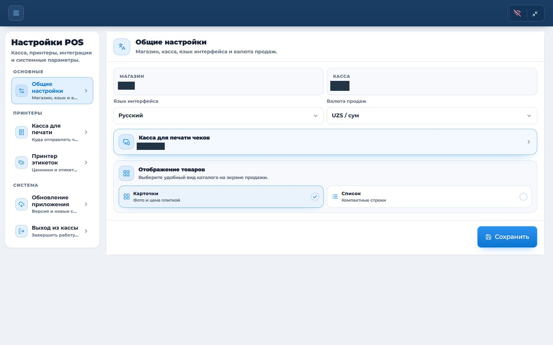Click the Фото и цена плиткой caption
Image resolution: width=553 pixels, height=345 pixels.
tap(157, 200)
